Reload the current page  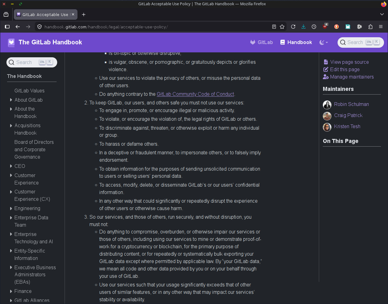(293, 27)
